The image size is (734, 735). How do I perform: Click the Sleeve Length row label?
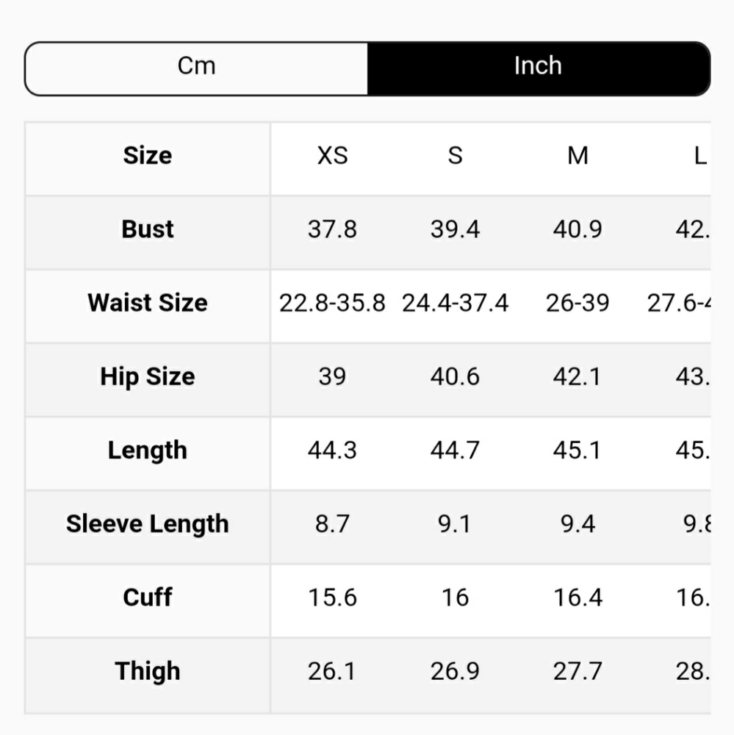pyautogui.click(x=148, y=524)
